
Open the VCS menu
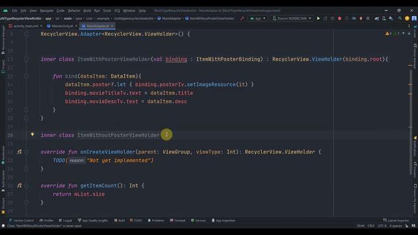117,10
